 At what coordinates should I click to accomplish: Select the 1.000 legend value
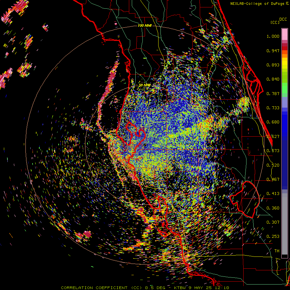click(x=273, y=36)
